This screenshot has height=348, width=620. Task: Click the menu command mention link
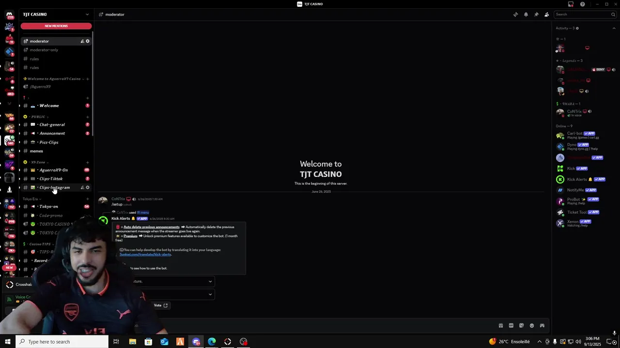(x=143, y=213)
